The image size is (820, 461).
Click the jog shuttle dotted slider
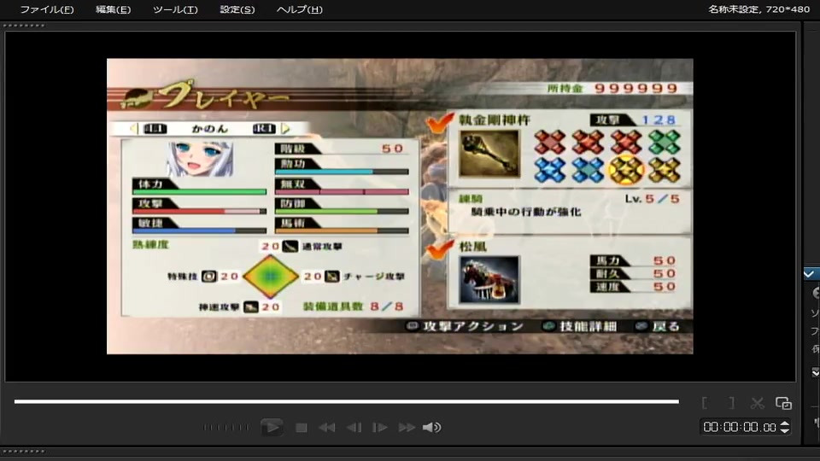[x=225, y=428]
